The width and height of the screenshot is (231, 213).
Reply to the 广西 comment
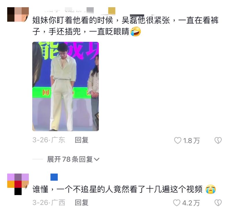click(x=82, y=203)
